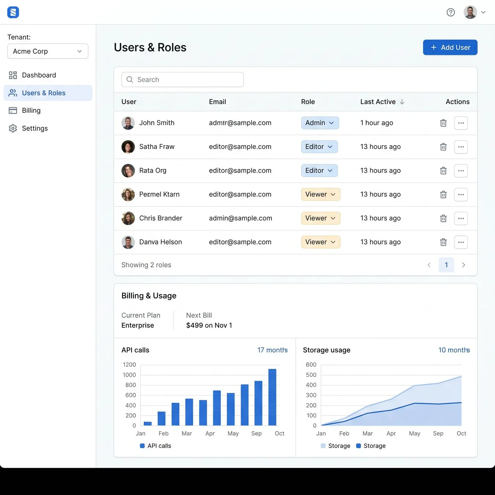Open more actions for Satha Fraw

[x=461, y=147]
